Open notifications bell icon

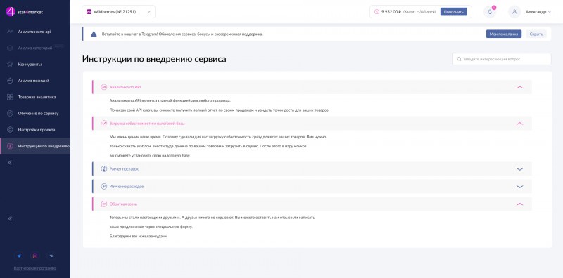pyautogui.click(x=490, y=12)
